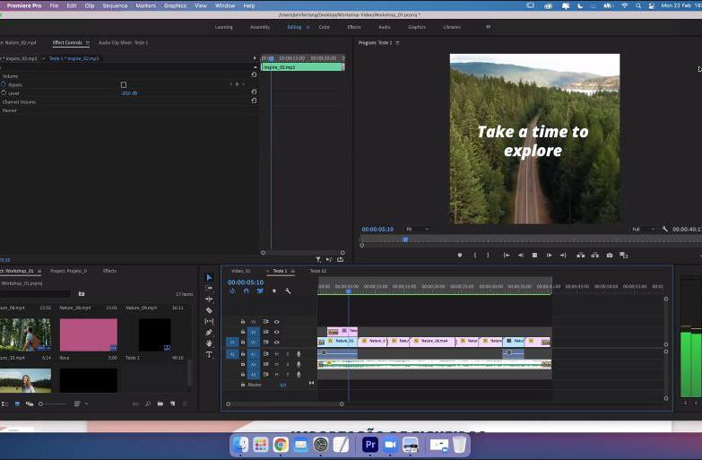Toggle lock on V3 track
Viewport: 702px width, 460px height.
coord(243,322)
